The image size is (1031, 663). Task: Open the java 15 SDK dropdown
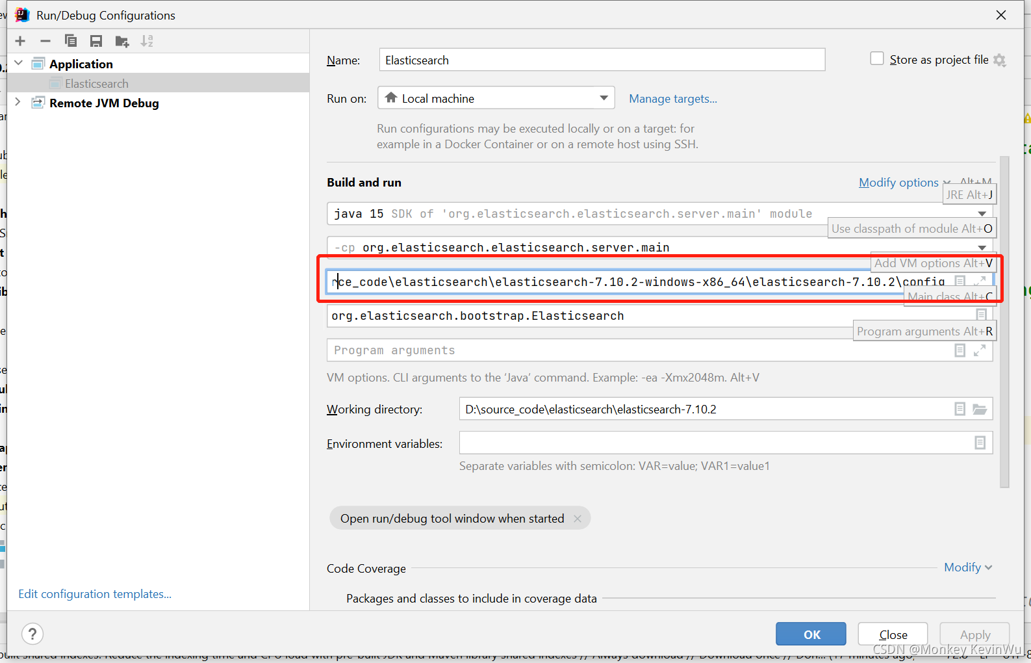point(982,214)
